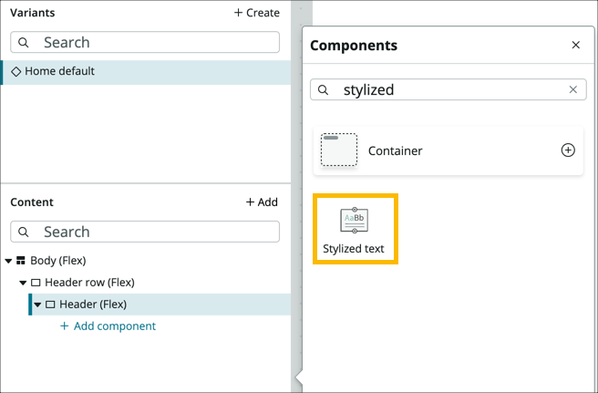
Task: Create a new variant
Action: click(256, 13)
